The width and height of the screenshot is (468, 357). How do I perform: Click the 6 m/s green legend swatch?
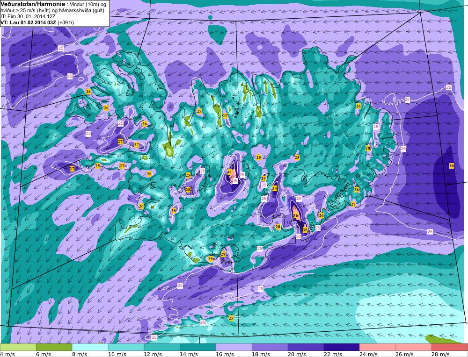click(54, 347)
